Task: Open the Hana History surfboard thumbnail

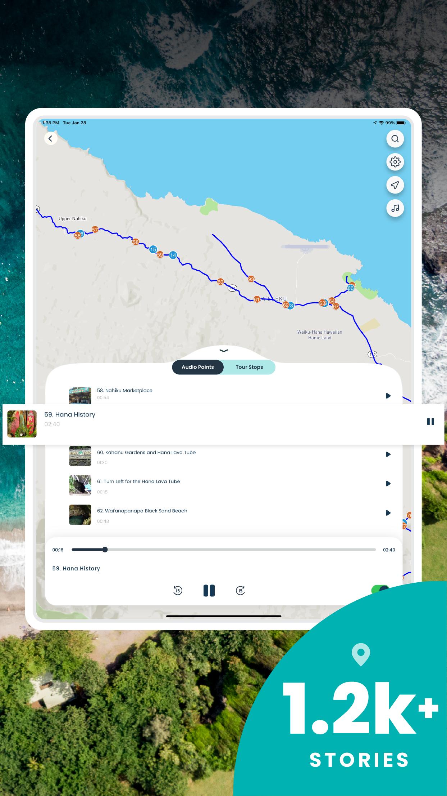Action: tap(22, 424)
